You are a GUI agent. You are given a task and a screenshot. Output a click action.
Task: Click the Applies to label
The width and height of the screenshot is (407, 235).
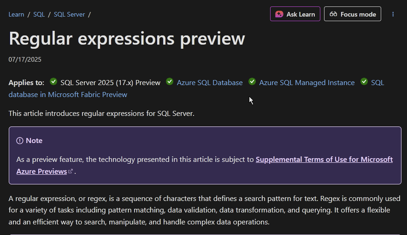pos(26,83)
